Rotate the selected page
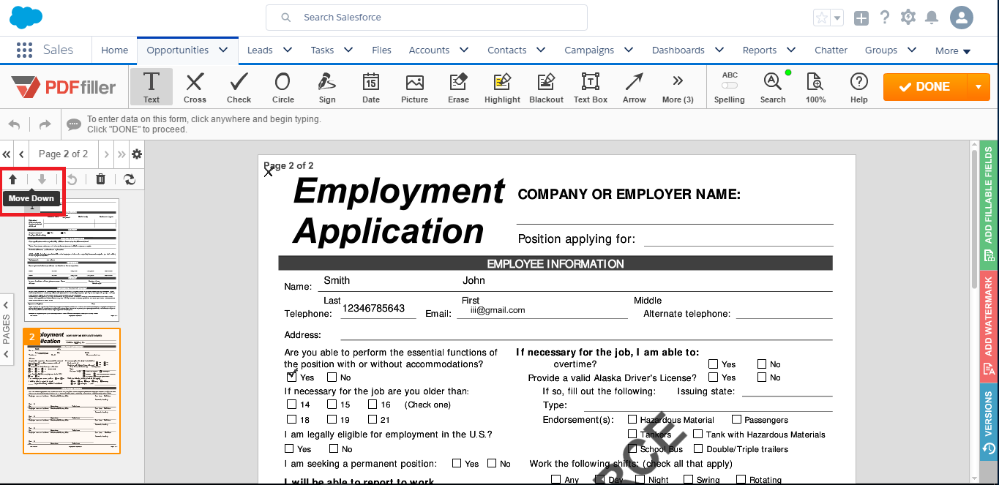The image size is (999, 485). pos(72,179)
